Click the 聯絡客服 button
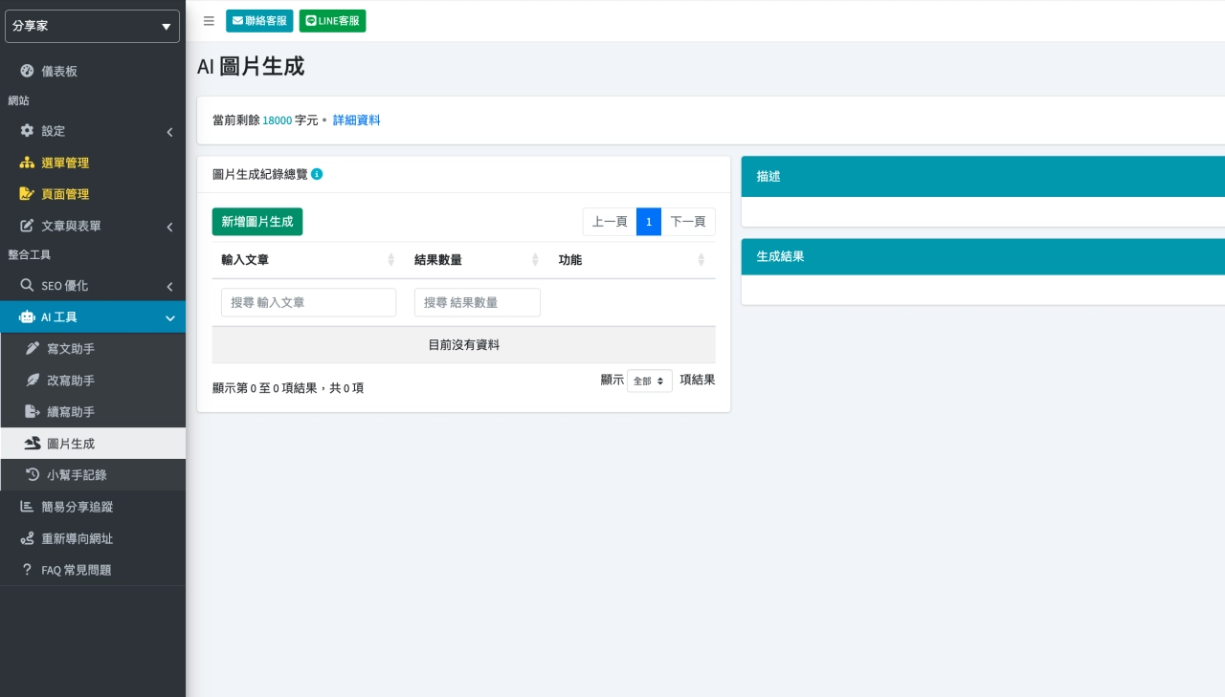1225x697 pixels. (x=259, y=20)
